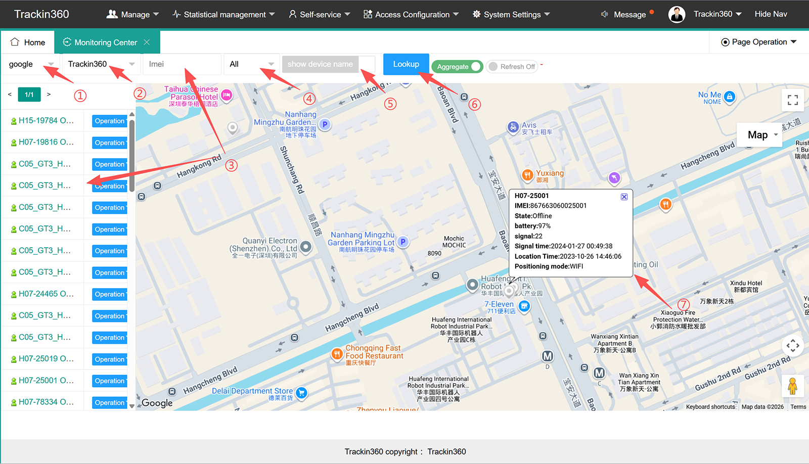This screenshot has width=809, height=464.
Task: Toggle the Refresh Off switch
Action: pos(512,67)
